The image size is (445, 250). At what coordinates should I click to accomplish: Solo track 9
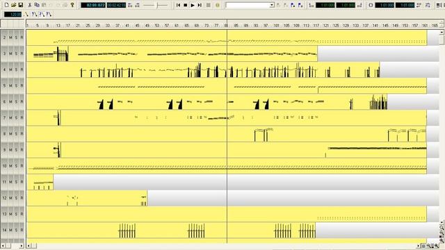(x=16, y=150)
